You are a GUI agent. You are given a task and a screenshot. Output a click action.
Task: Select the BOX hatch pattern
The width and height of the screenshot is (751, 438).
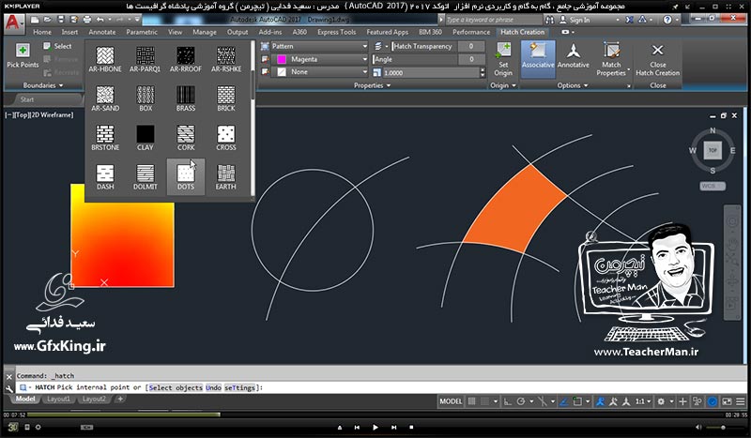pos(146,98)
